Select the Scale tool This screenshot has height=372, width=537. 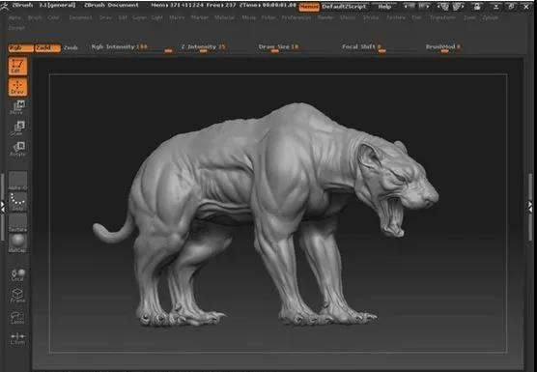point(17,129)
